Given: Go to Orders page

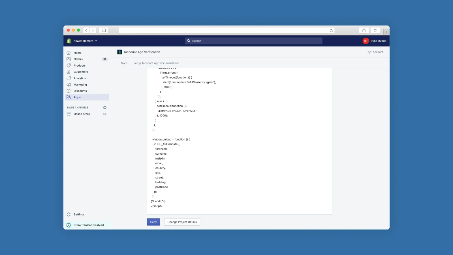Looking at the screenshot, I should pos(78,59).
